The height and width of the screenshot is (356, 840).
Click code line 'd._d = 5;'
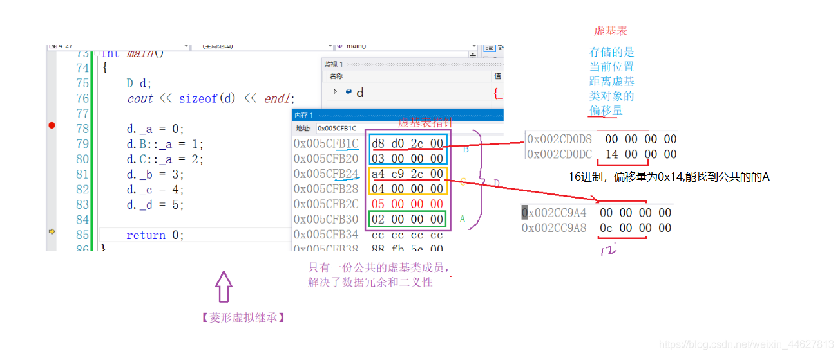click(x=155, y=206)
